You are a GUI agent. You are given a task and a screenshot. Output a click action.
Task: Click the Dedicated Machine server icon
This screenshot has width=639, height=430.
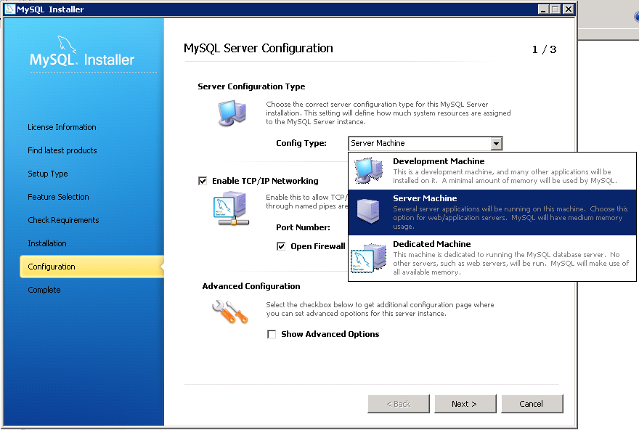368,258
